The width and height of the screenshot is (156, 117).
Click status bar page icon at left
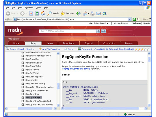pos(6,114)
